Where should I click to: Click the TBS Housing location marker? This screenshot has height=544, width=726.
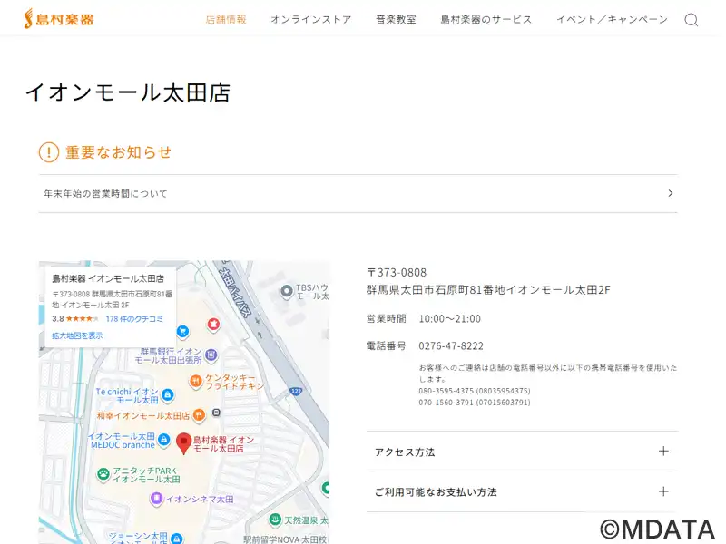pyautogui.click(x=287, y=291)
